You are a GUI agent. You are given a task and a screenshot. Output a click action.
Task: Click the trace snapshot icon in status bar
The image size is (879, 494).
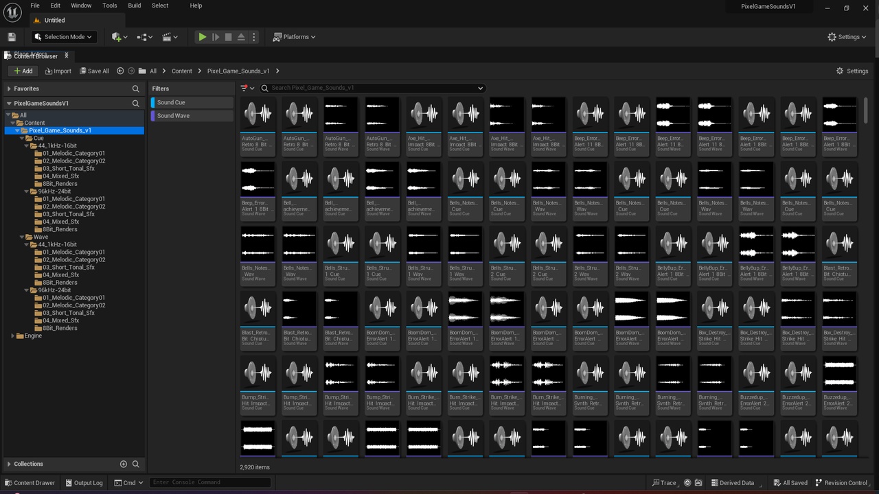(x=698, y=482)
